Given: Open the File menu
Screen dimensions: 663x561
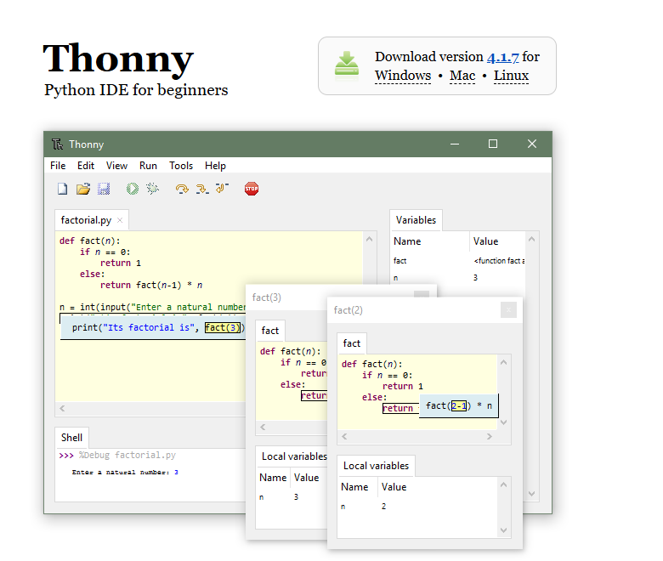Looking at the screenshot, I should coord(58,166).
